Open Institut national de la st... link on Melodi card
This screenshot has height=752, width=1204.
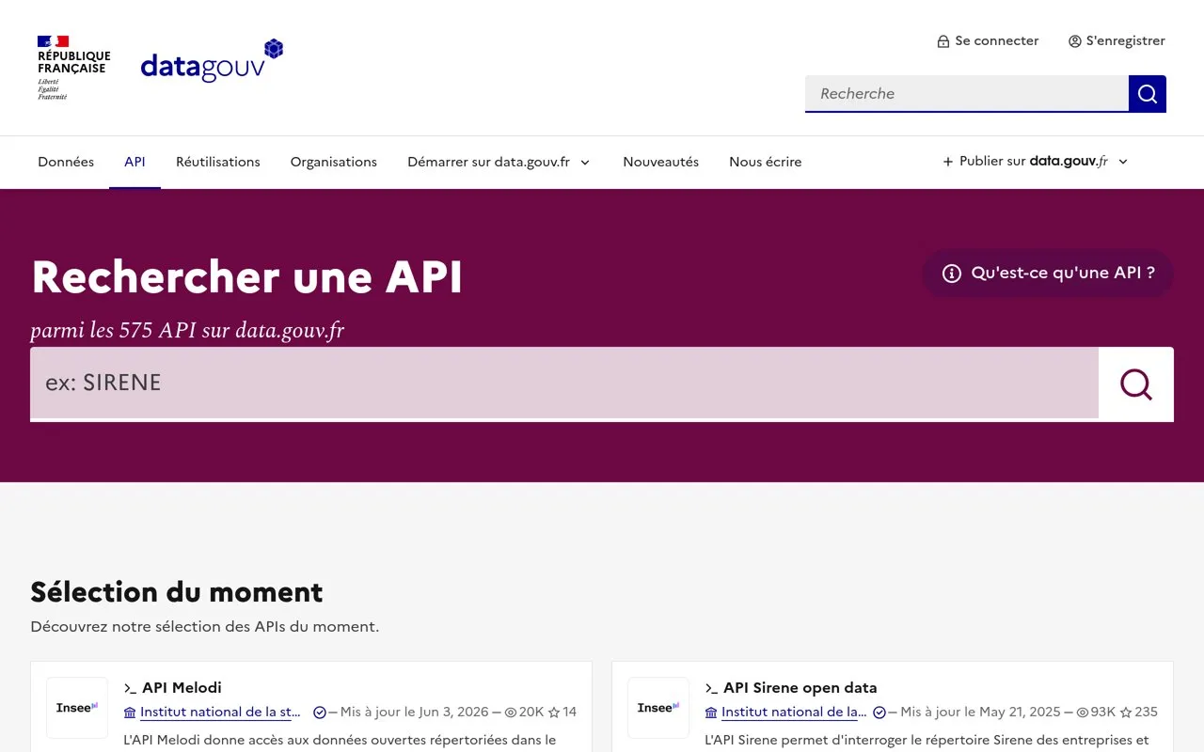tap(221, 713)
